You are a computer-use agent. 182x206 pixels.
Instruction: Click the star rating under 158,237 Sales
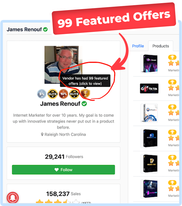coord(58,201)
